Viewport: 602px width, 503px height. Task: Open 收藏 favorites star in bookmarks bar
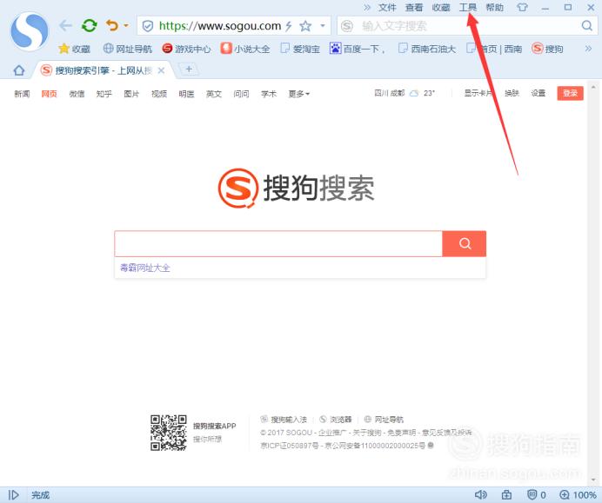75,49
